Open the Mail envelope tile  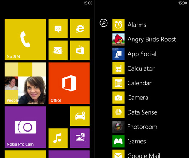tap(58, 50)
